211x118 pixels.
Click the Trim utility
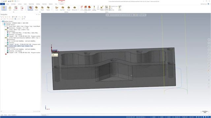tap(111, 8)
